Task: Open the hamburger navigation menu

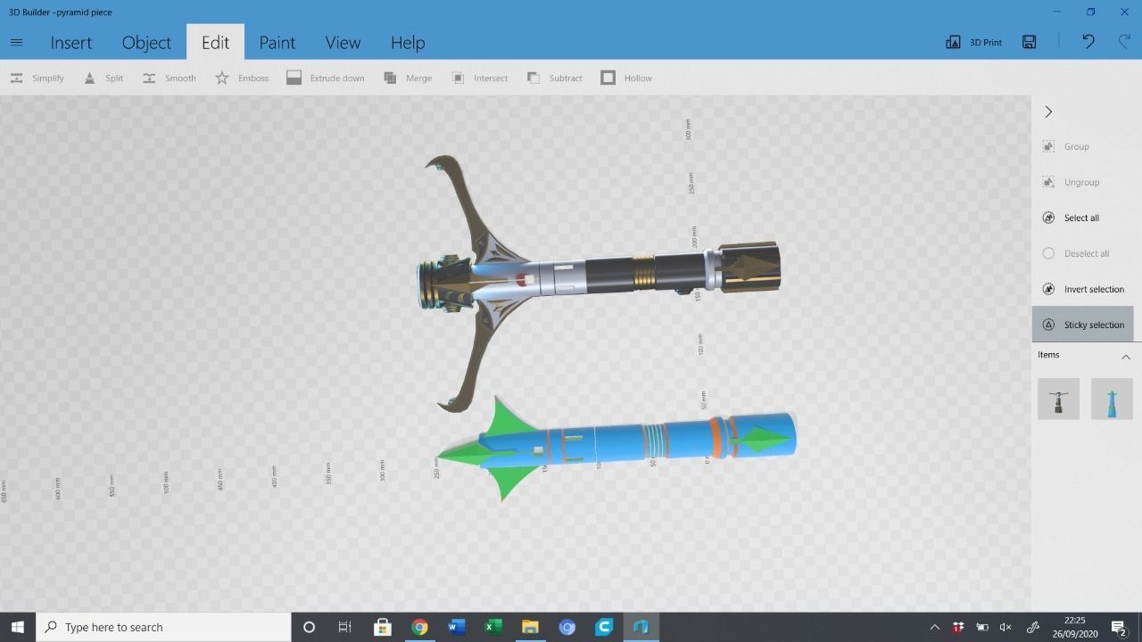Action: (x=16, y=42)
